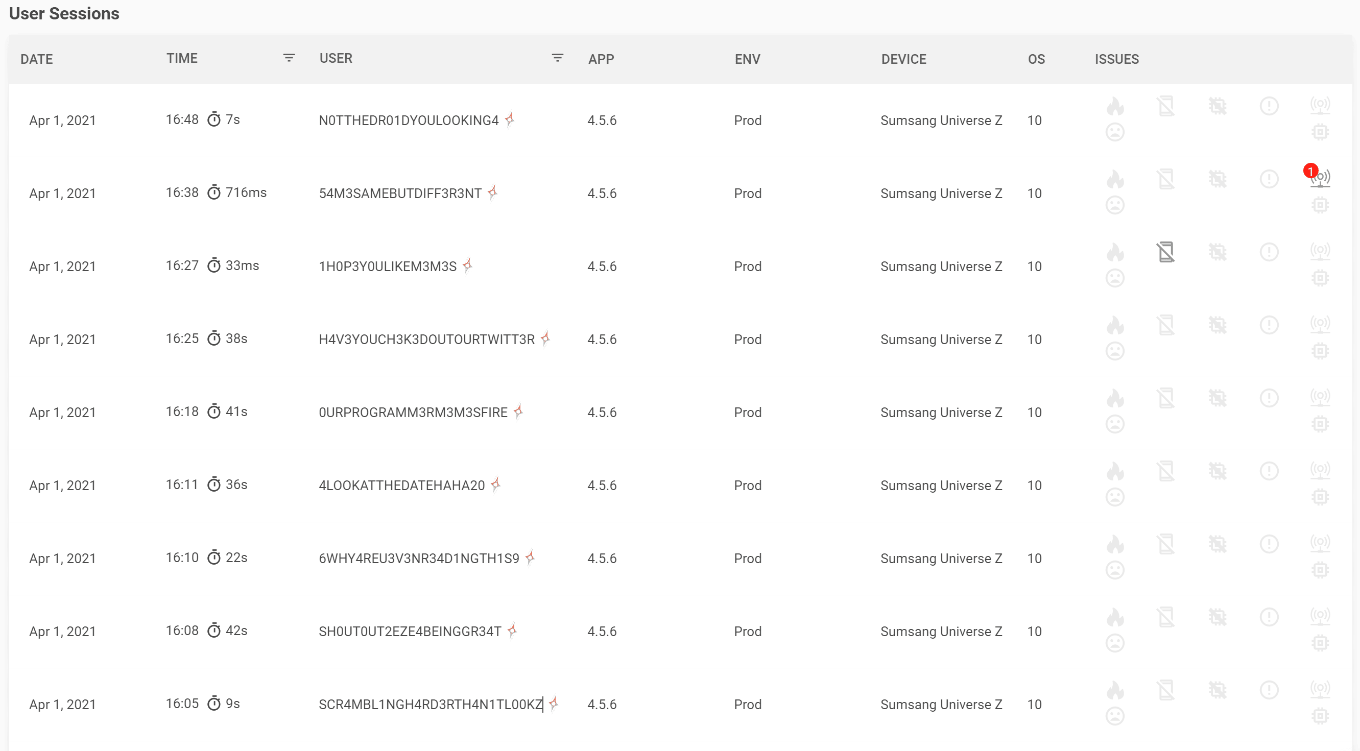Click the exclamation circle icon in 16:38 row
Viewport: 1360px width, 751px height.
(x=1269, y=179)
